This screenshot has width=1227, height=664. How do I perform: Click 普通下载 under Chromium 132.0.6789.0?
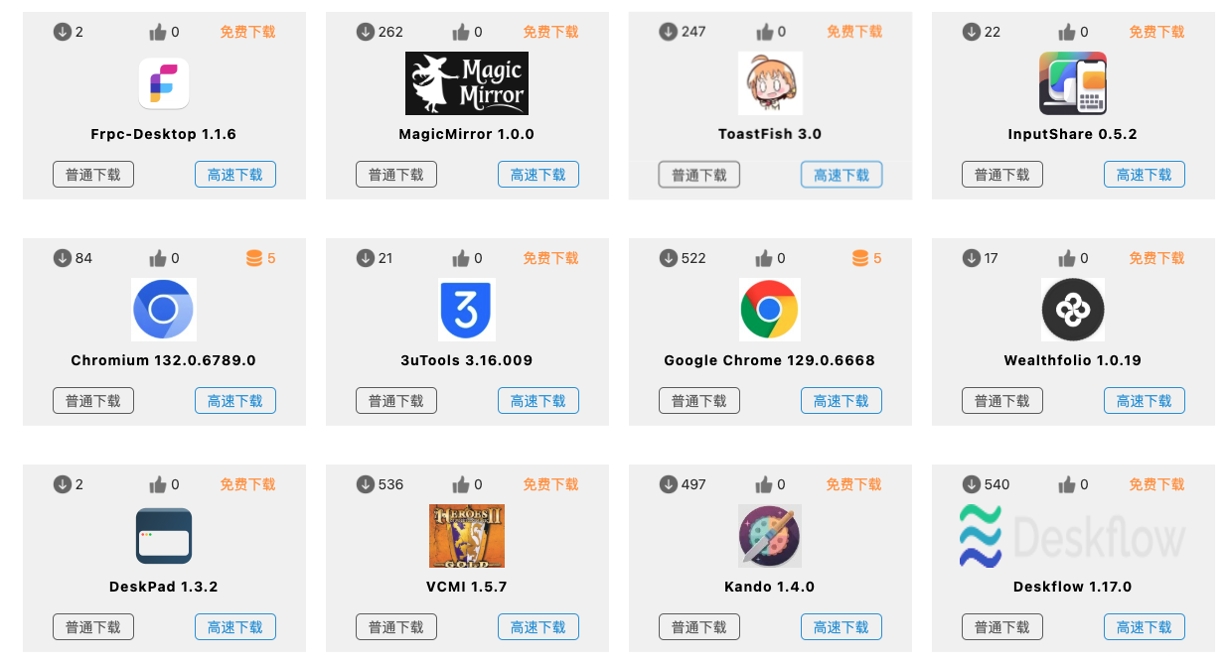(93, 401)
